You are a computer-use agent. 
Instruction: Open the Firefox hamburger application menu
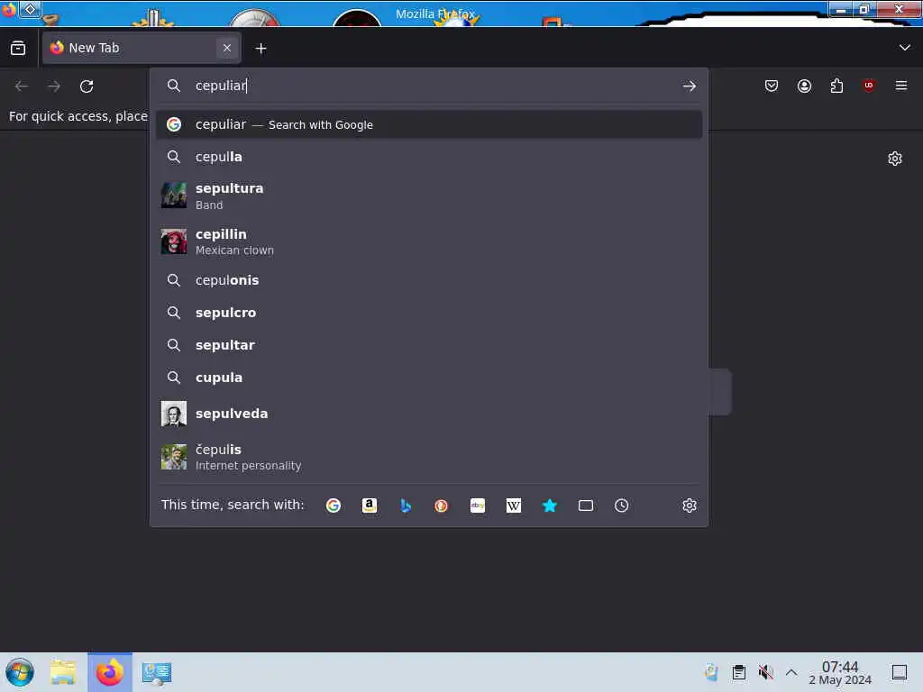pos(901,86)
